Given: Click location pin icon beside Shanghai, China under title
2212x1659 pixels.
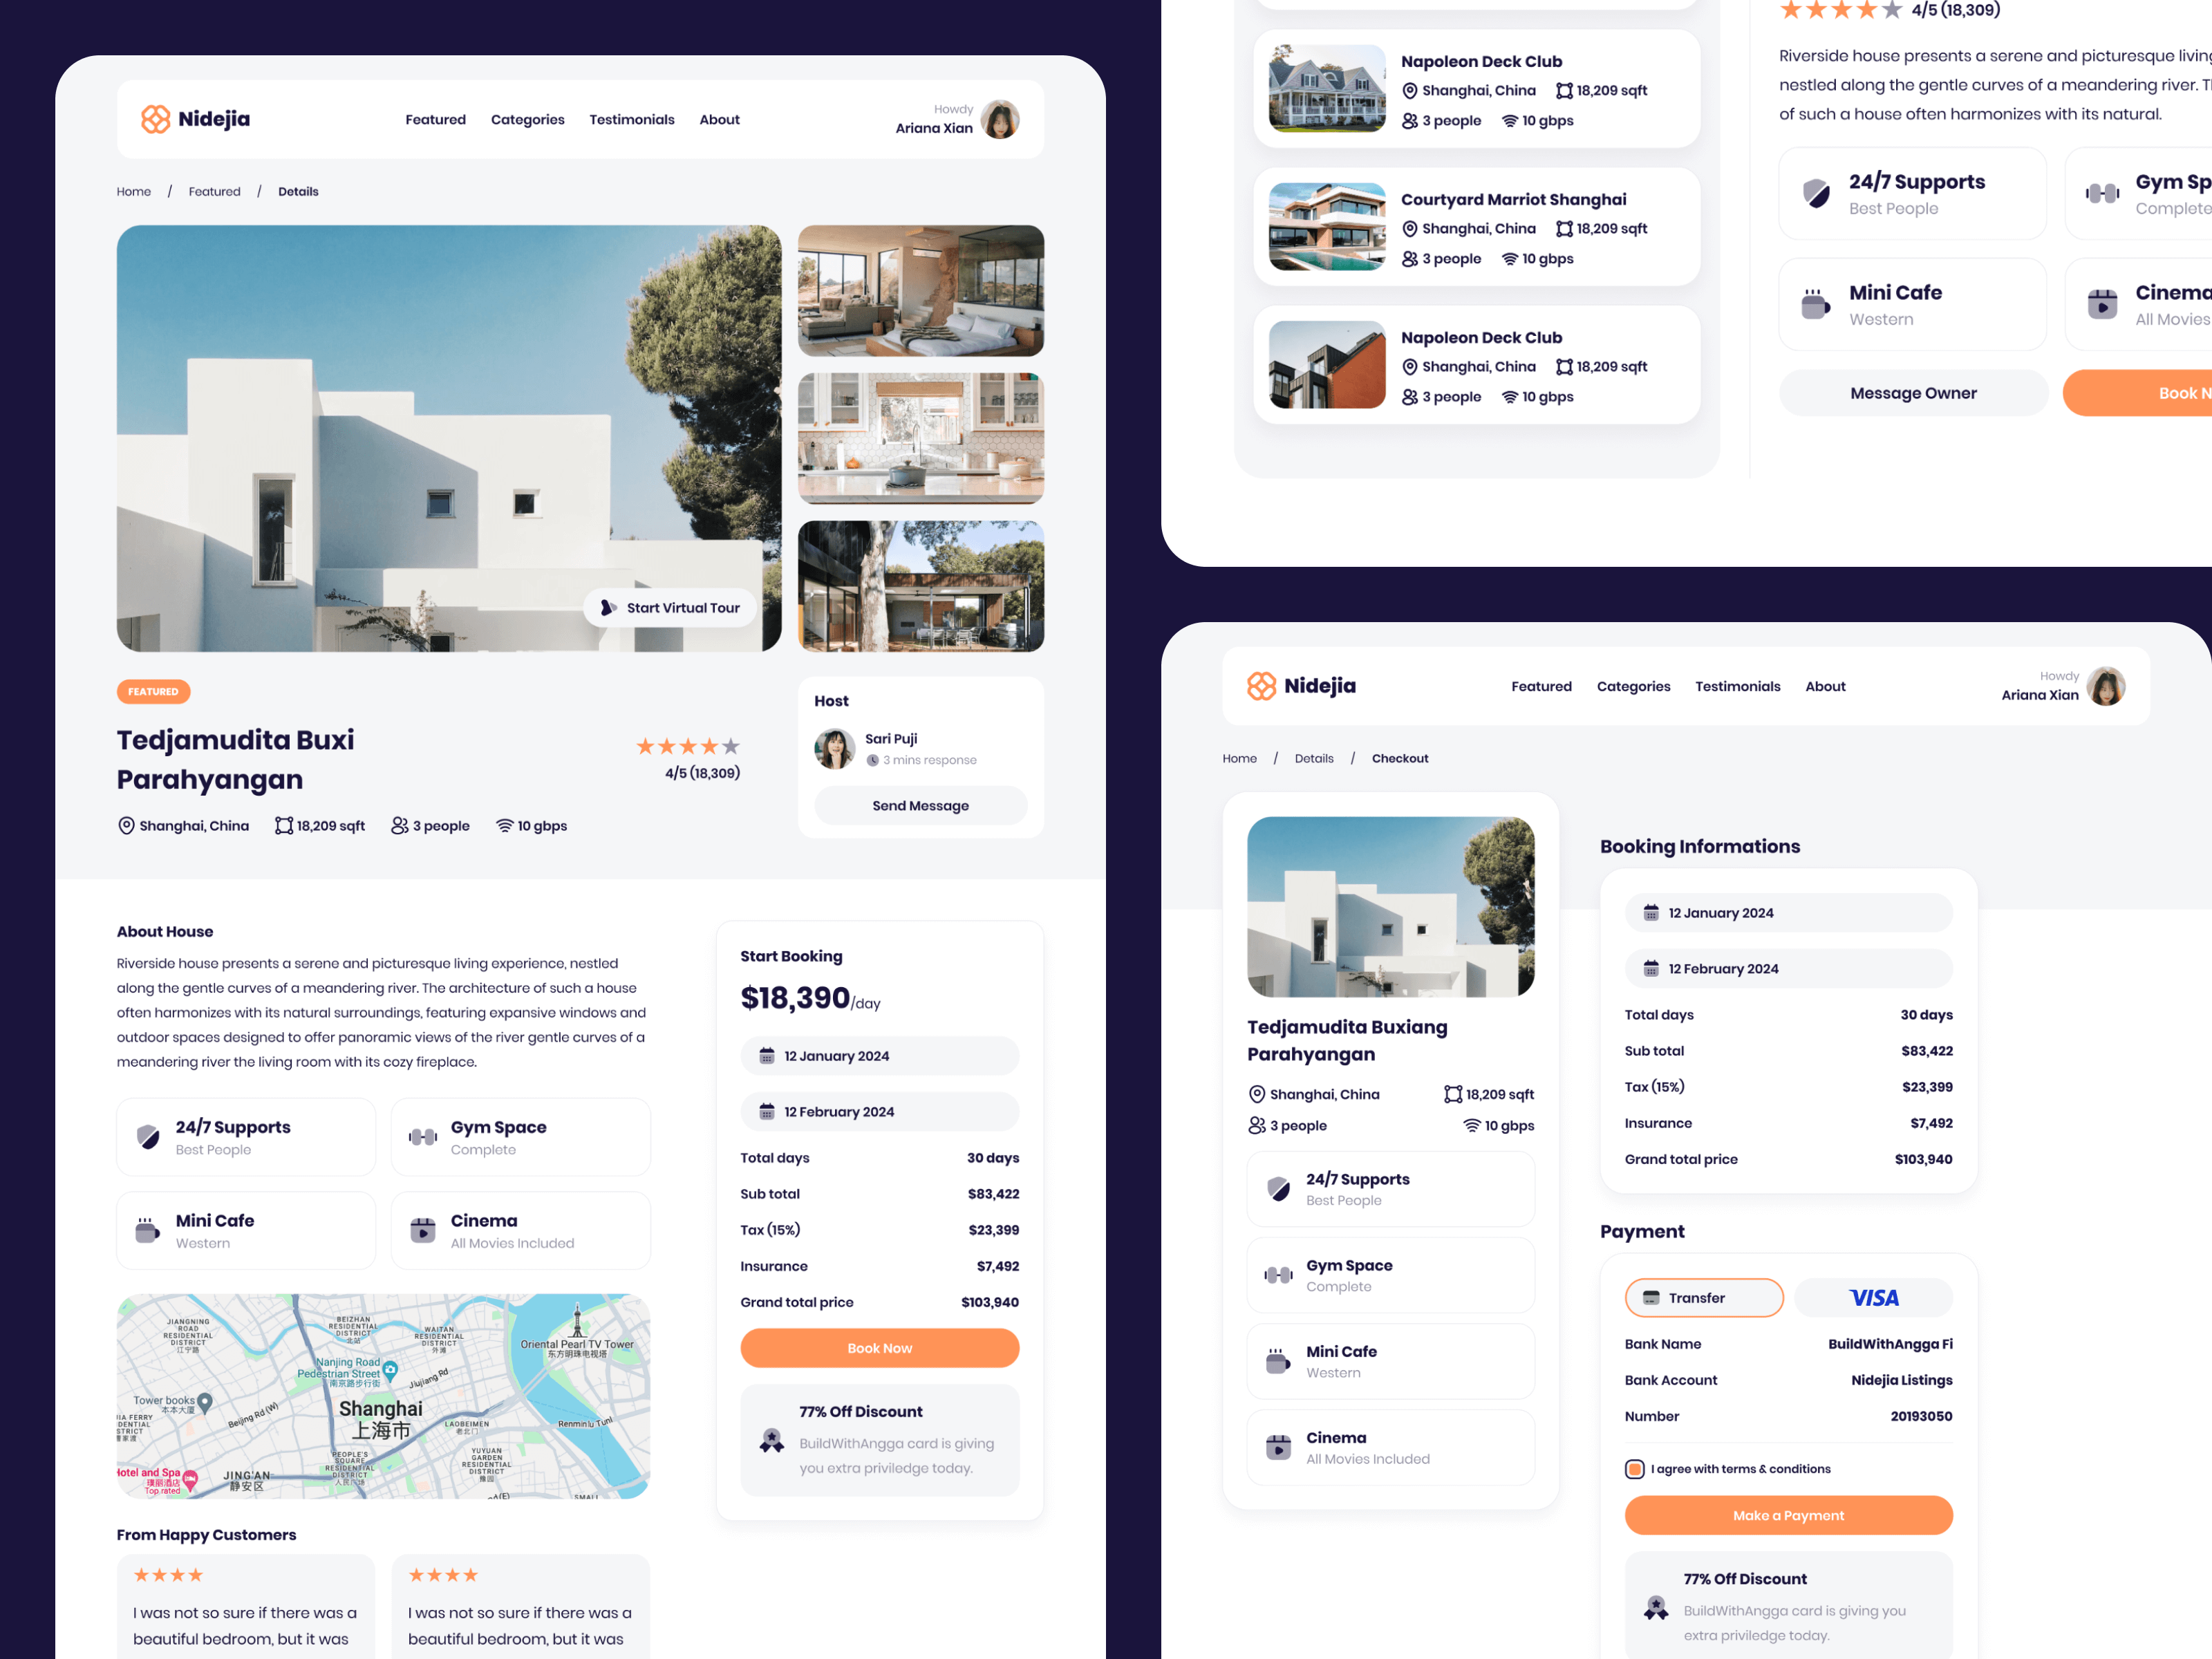Looking at the screenshot, I should (126, 826).
